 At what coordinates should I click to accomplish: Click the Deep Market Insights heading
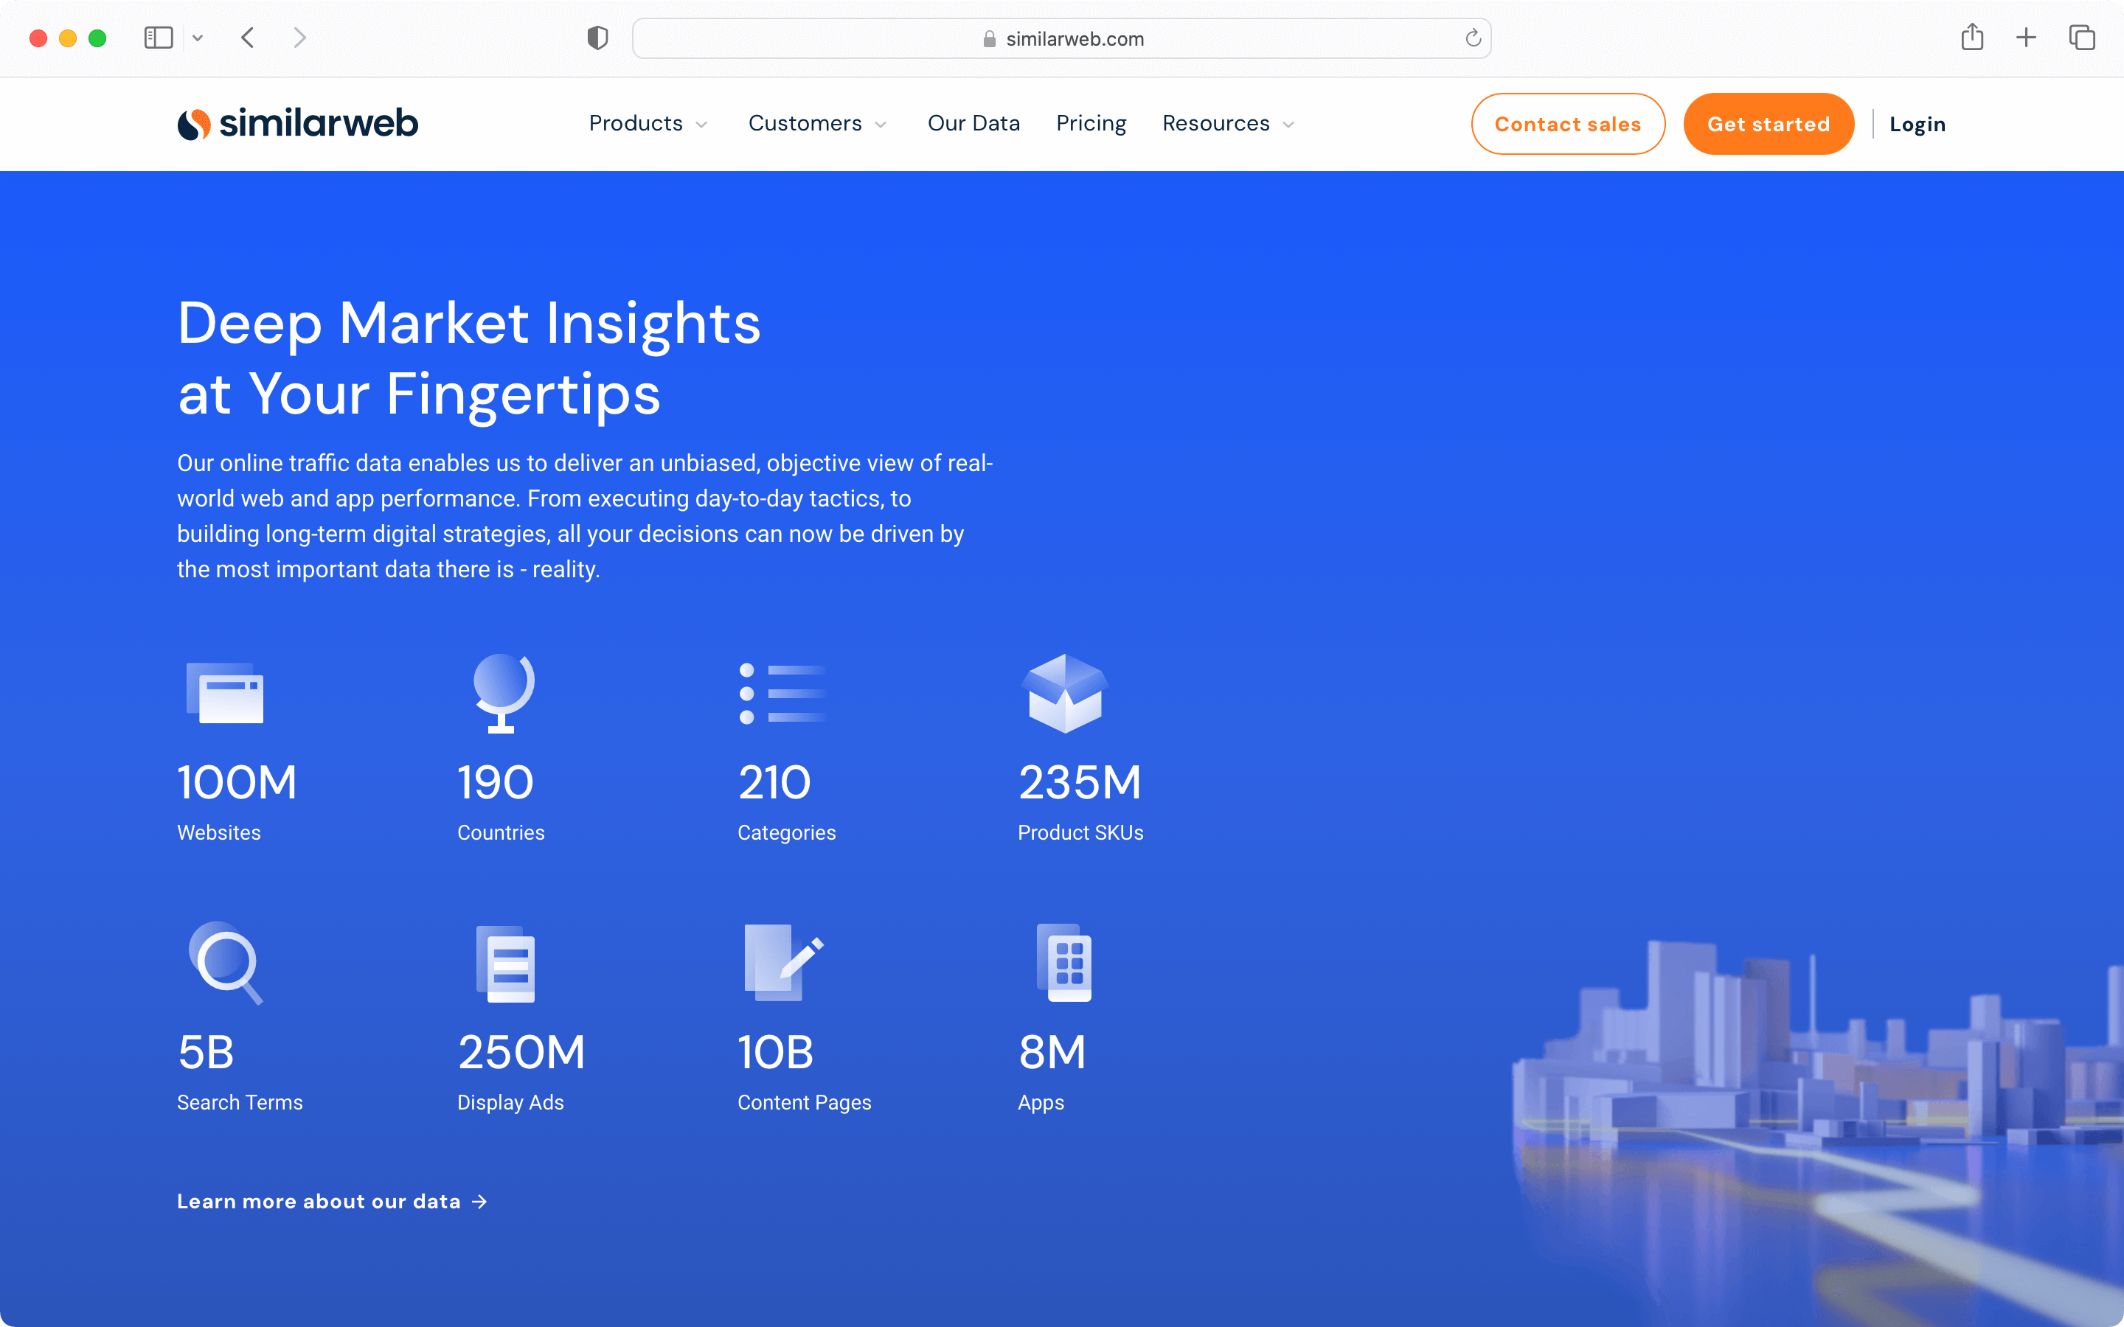(x=469, y=358)
